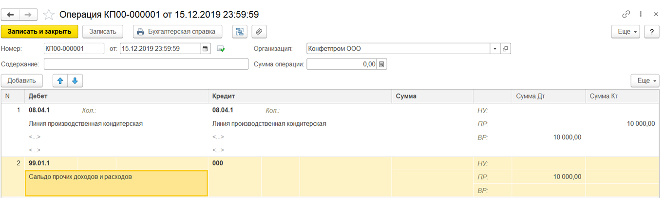This screenshot has width=665, height=198.
Task: Open the three-dot window menu
Action: 641,15
